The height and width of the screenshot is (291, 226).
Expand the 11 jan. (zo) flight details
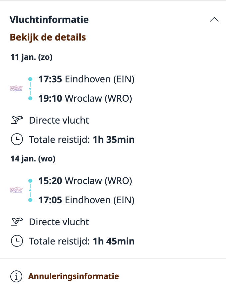click(x=31, y=57)
